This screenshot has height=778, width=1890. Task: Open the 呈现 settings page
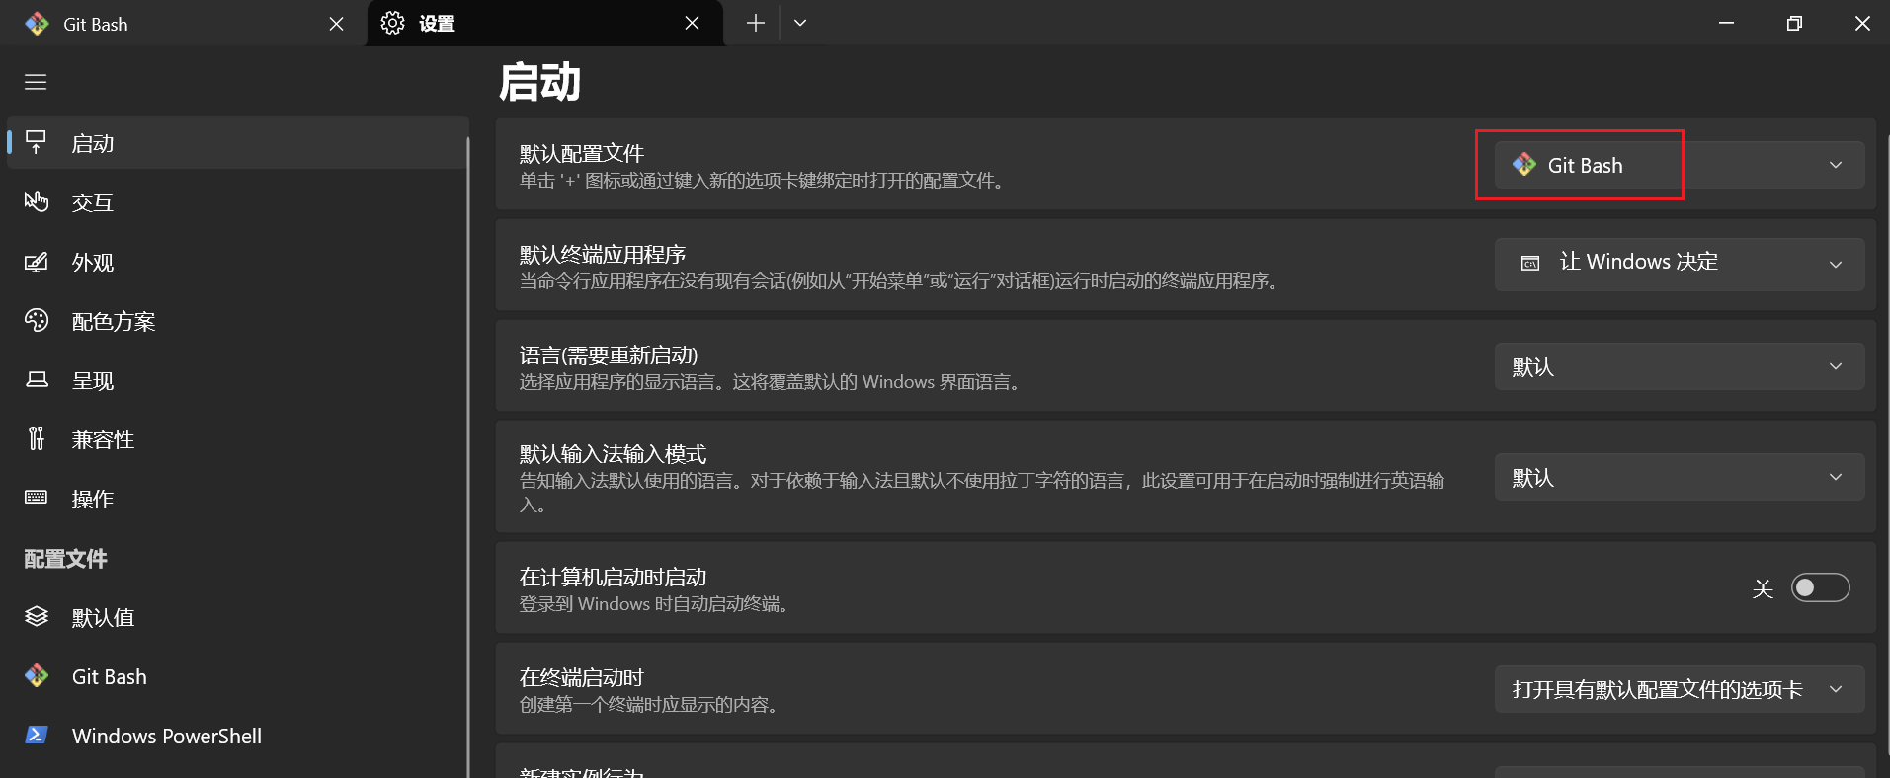tap(237, 380)
